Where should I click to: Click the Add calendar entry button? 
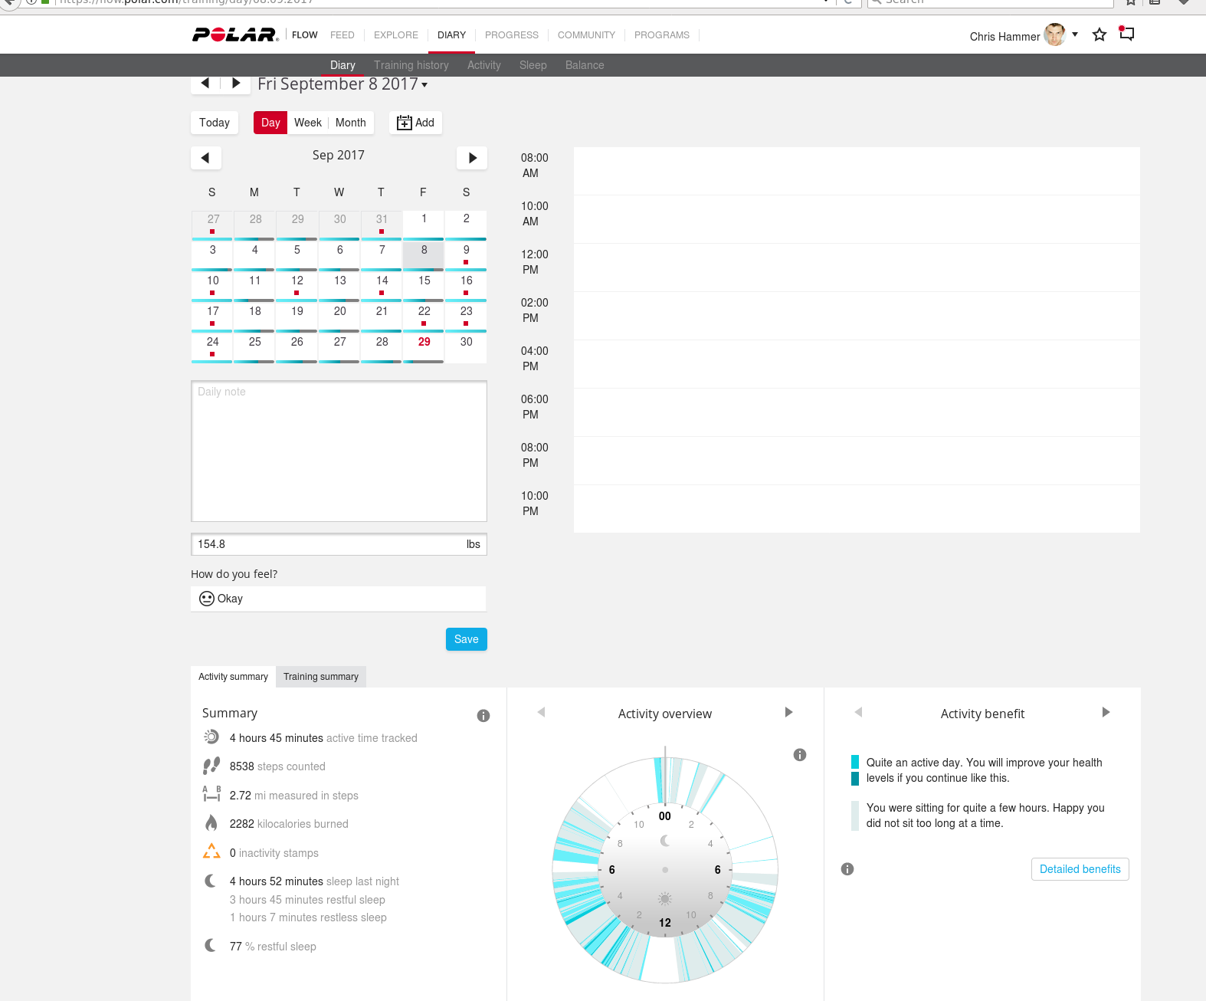click(x=415, y=123)
